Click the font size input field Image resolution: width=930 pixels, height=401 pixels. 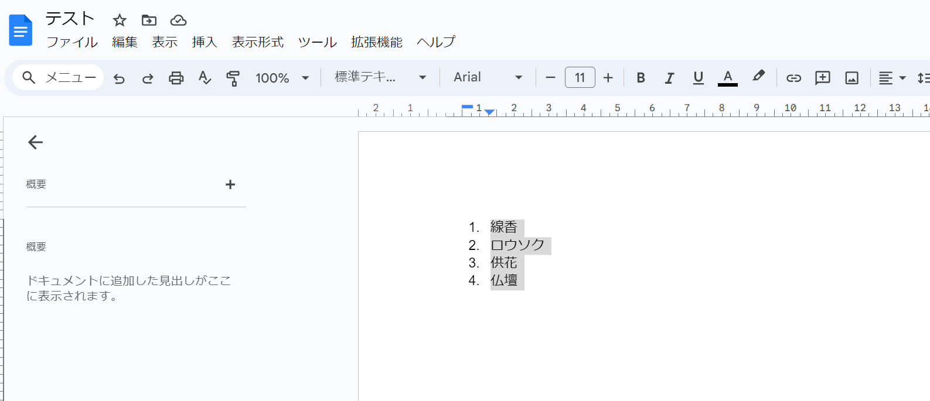point(580,77)
